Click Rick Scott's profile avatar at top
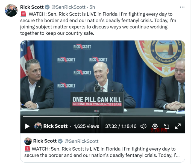The image size is (191, 164). point(11,10)
